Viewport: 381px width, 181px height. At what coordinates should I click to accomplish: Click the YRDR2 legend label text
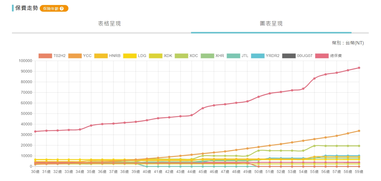point(273,56)
